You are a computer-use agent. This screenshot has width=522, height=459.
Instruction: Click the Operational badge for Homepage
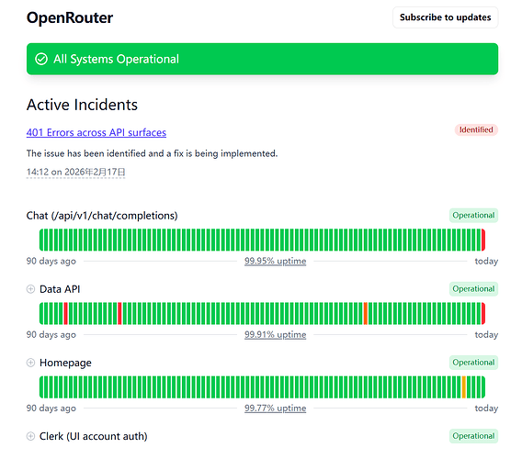(473, 363)
